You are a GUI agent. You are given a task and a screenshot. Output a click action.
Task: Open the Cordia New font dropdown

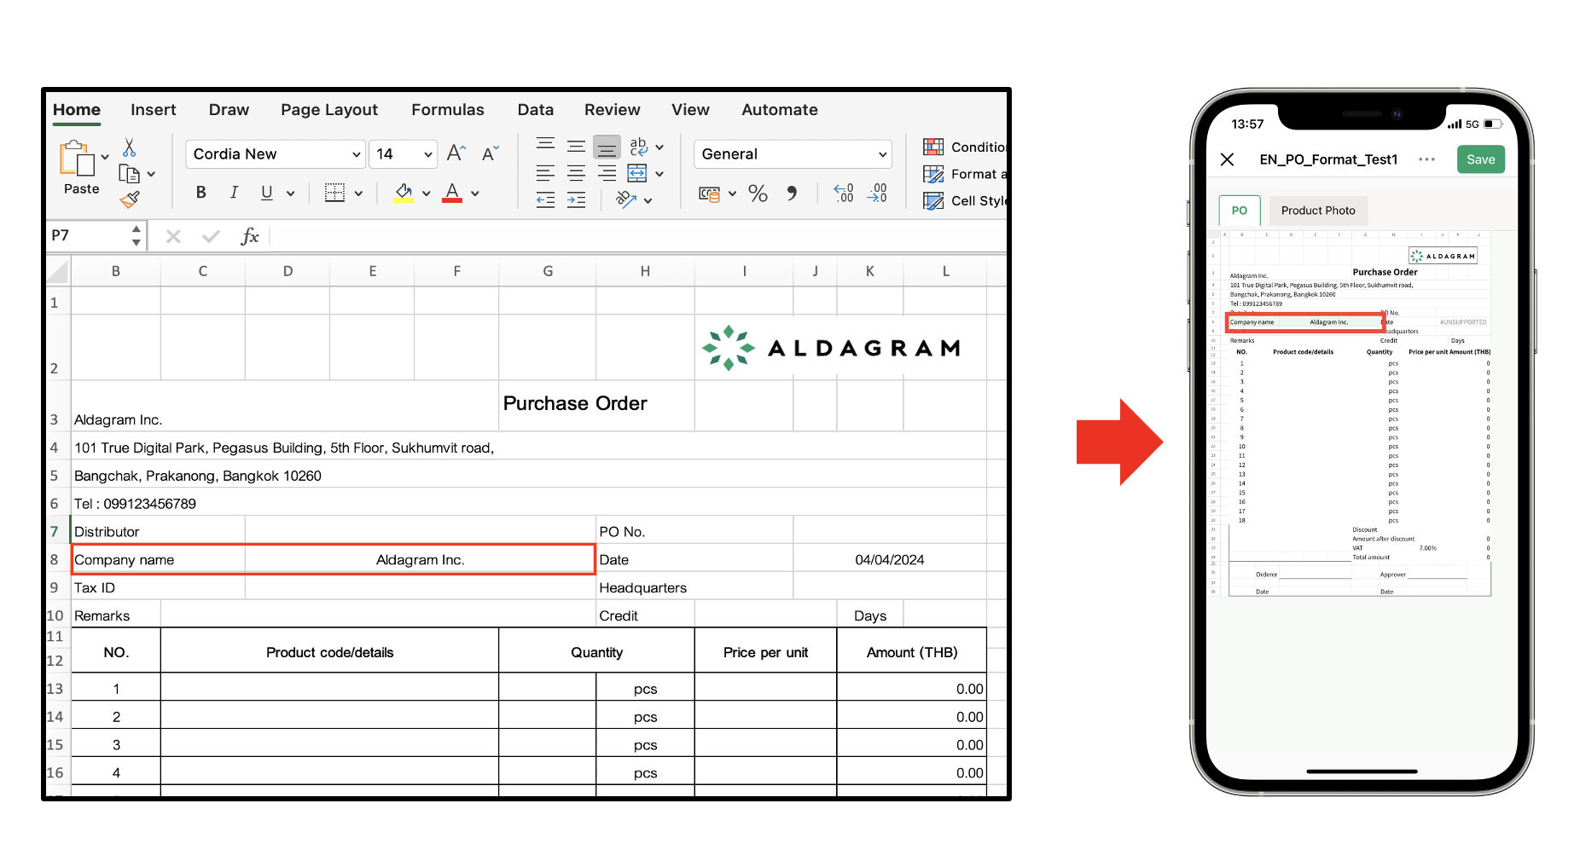[x=356, y=154]
